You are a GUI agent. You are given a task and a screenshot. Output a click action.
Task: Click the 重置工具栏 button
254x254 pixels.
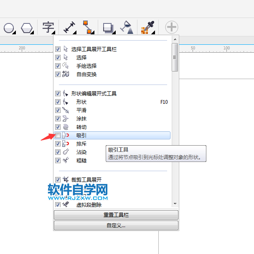click(x=116, y=215)
